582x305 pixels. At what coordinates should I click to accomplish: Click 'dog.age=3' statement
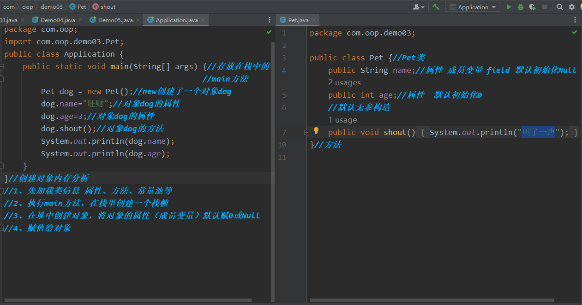(64, 117)
